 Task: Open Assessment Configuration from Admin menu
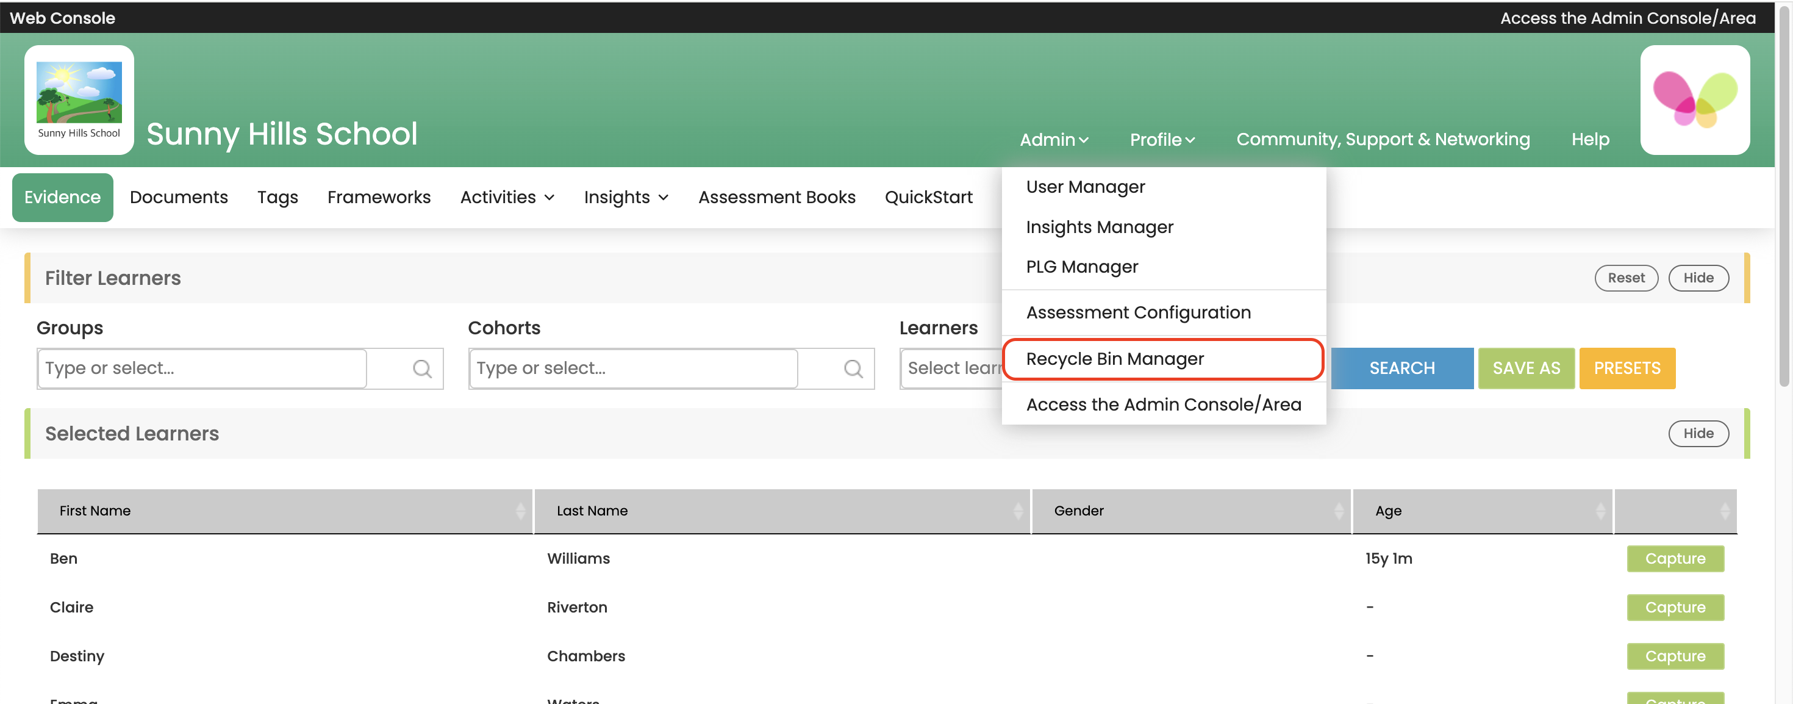click(x=1138, y=313)
